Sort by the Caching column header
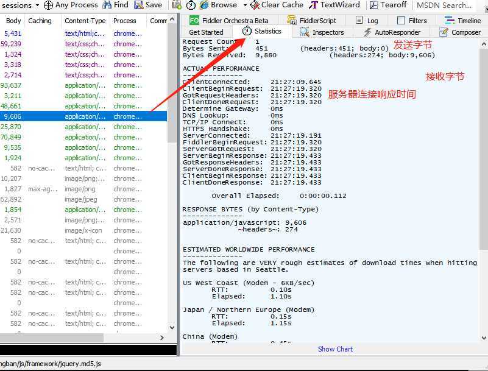Viewport: 488px width, 371px height. pos(40,21)
